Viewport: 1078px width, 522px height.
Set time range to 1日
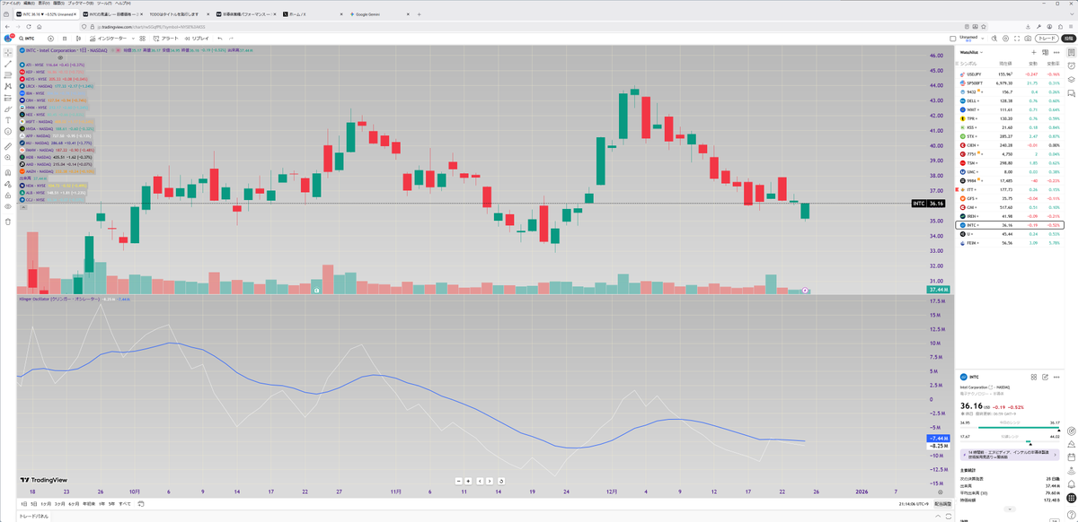pos(23,504)
